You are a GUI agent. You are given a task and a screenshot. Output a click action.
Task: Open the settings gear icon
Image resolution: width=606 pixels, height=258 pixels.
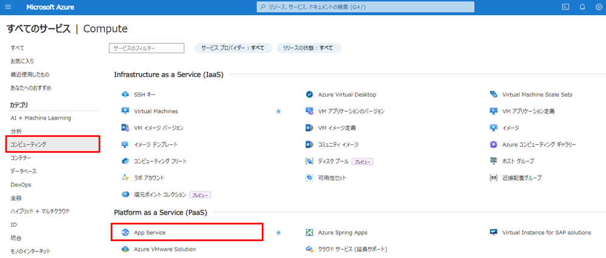click(x=599, y=7)
